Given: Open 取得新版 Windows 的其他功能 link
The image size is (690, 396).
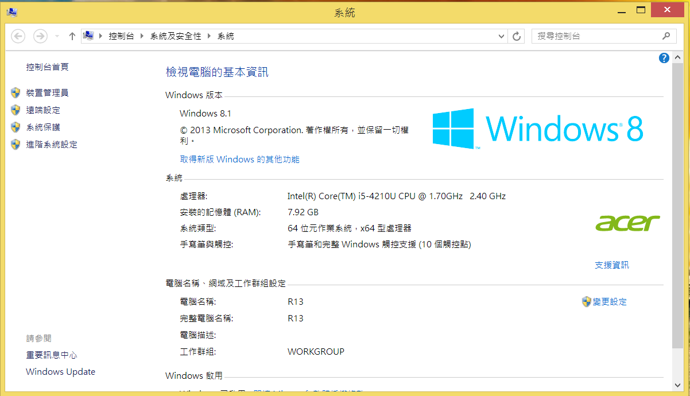Looking at the screenshot, I should coord(240,159).
